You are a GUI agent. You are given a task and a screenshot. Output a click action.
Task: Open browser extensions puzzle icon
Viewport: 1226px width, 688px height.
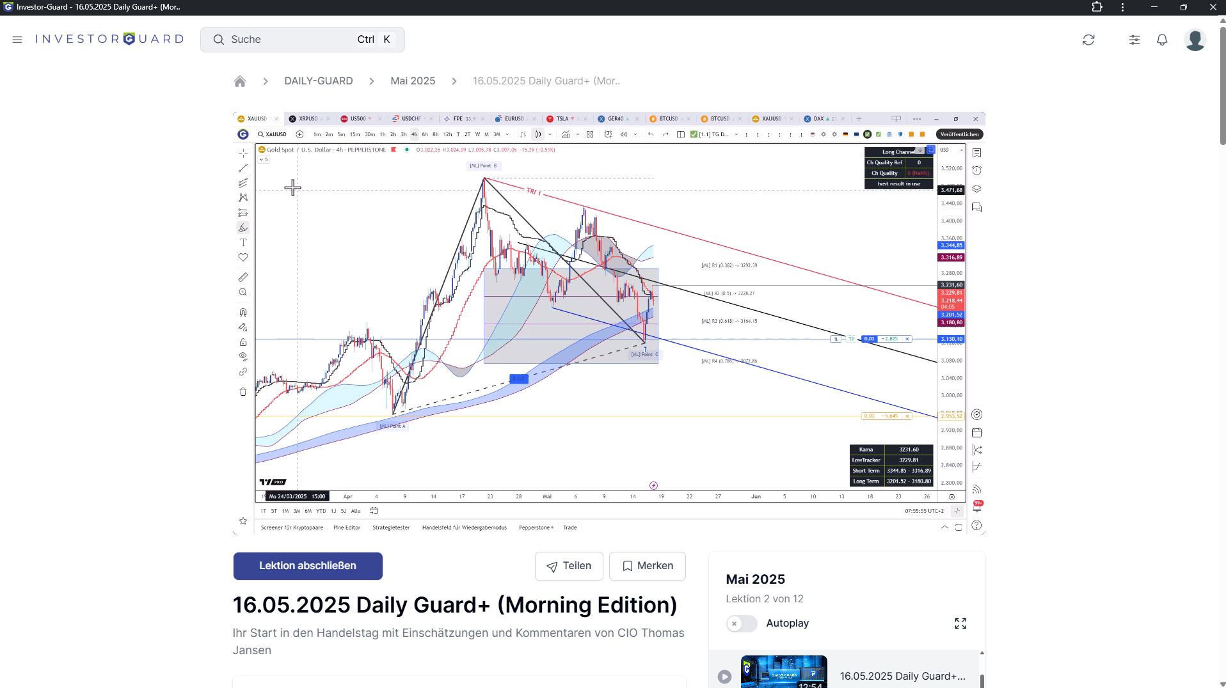(1097, 7)
